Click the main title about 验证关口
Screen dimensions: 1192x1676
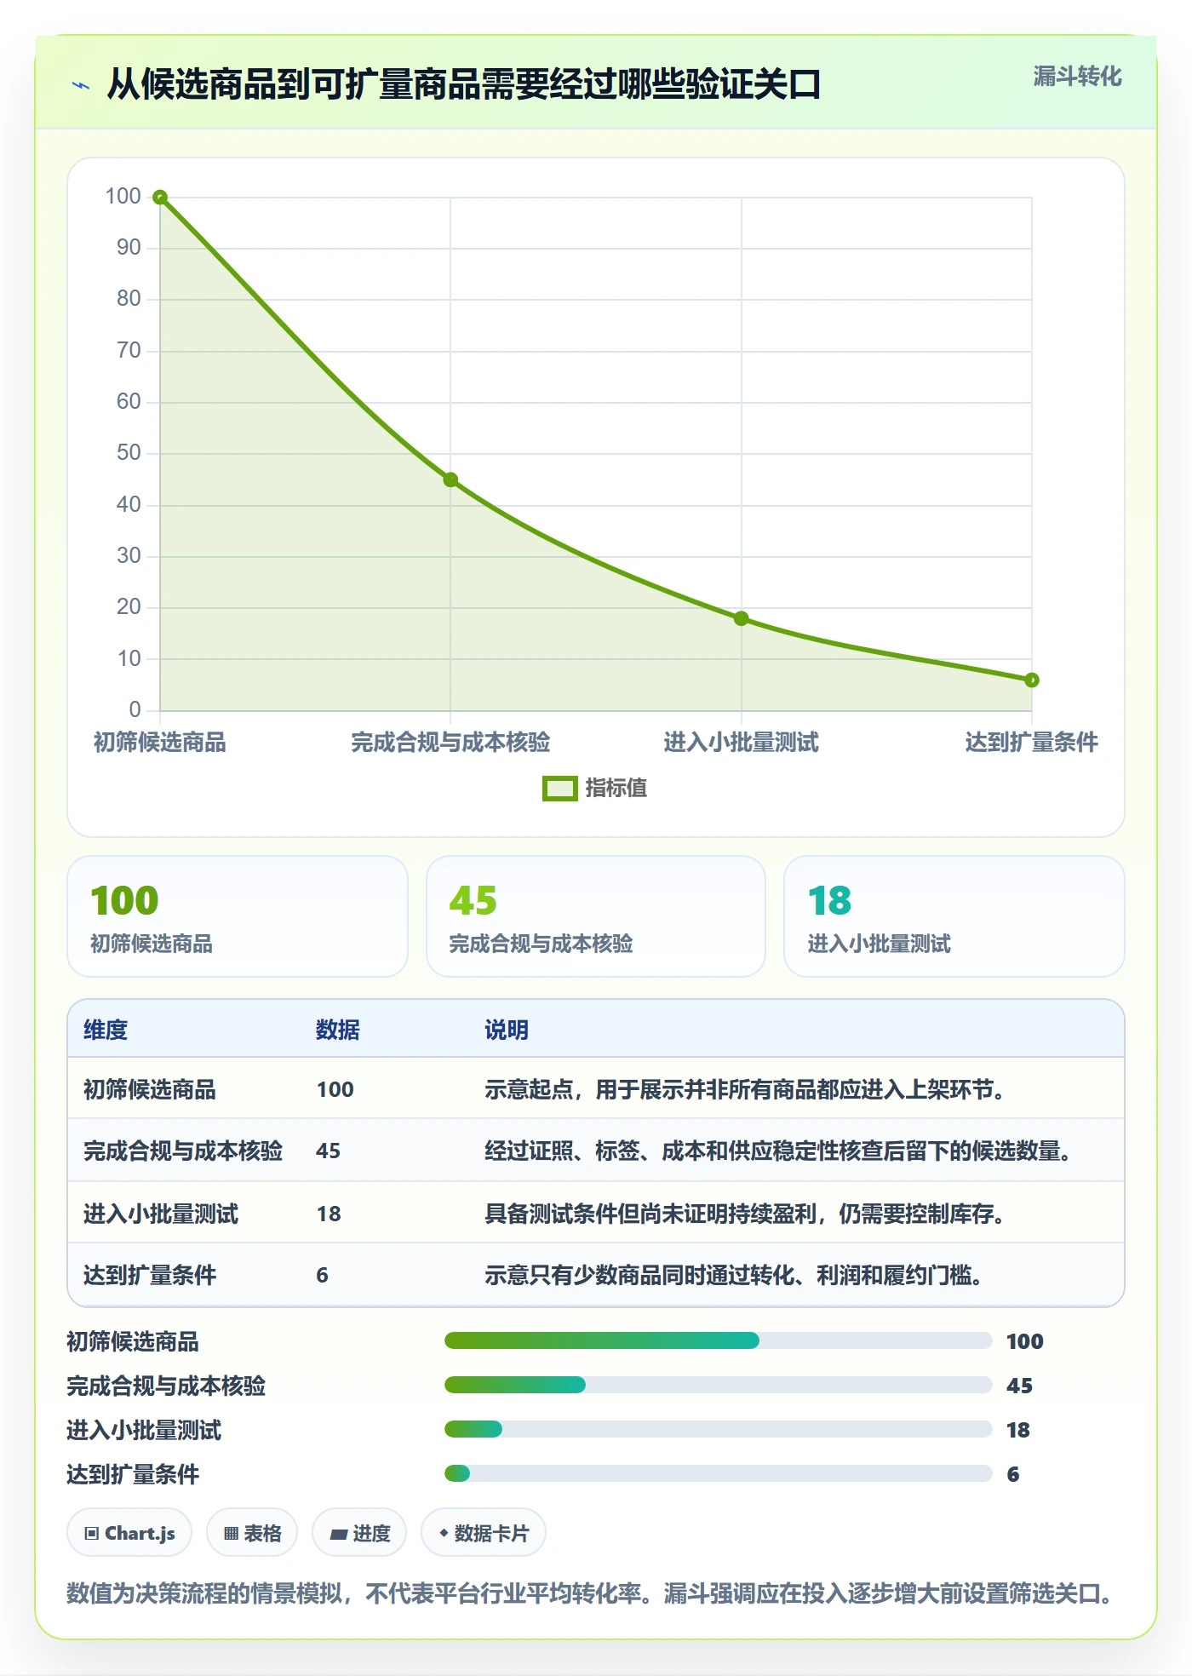click(464, 84)
